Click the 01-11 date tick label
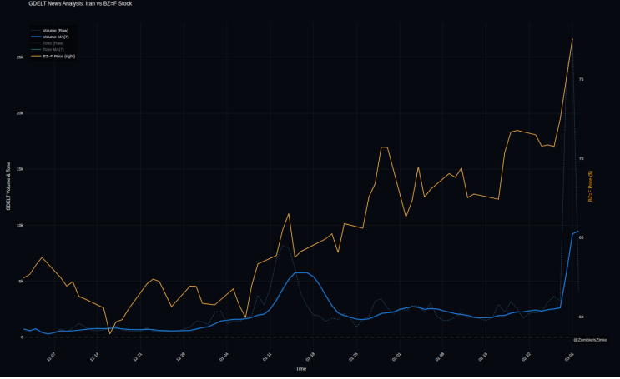This screenshot has height=379, width=620. (267, 357)
